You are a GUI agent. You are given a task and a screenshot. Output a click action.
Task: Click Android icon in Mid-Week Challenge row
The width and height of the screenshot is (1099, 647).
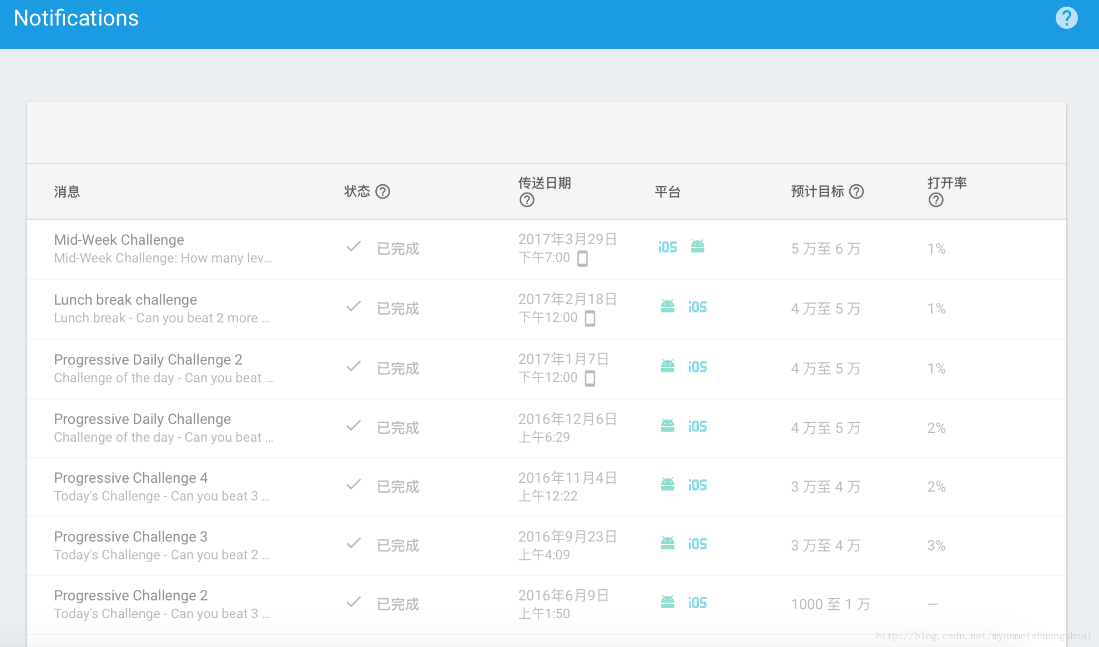698,246
